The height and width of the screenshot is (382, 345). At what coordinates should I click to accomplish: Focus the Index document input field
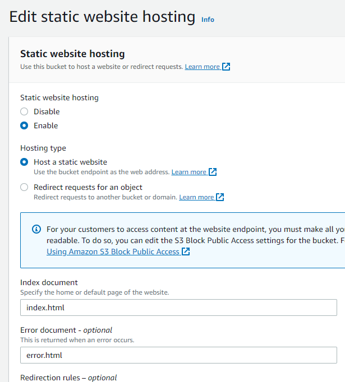(x=178, y=308)
